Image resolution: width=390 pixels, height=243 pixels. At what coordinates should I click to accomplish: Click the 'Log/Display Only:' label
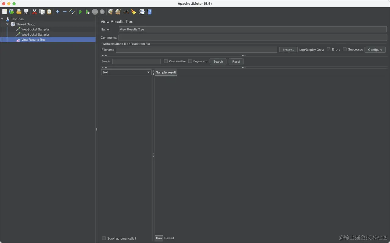[311, 50]
